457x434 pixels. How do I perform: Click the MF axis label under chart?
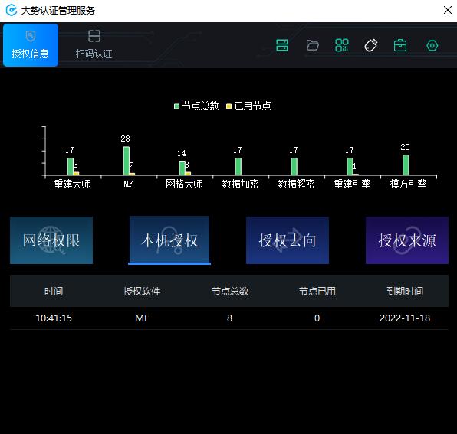(x=128, y=184)
